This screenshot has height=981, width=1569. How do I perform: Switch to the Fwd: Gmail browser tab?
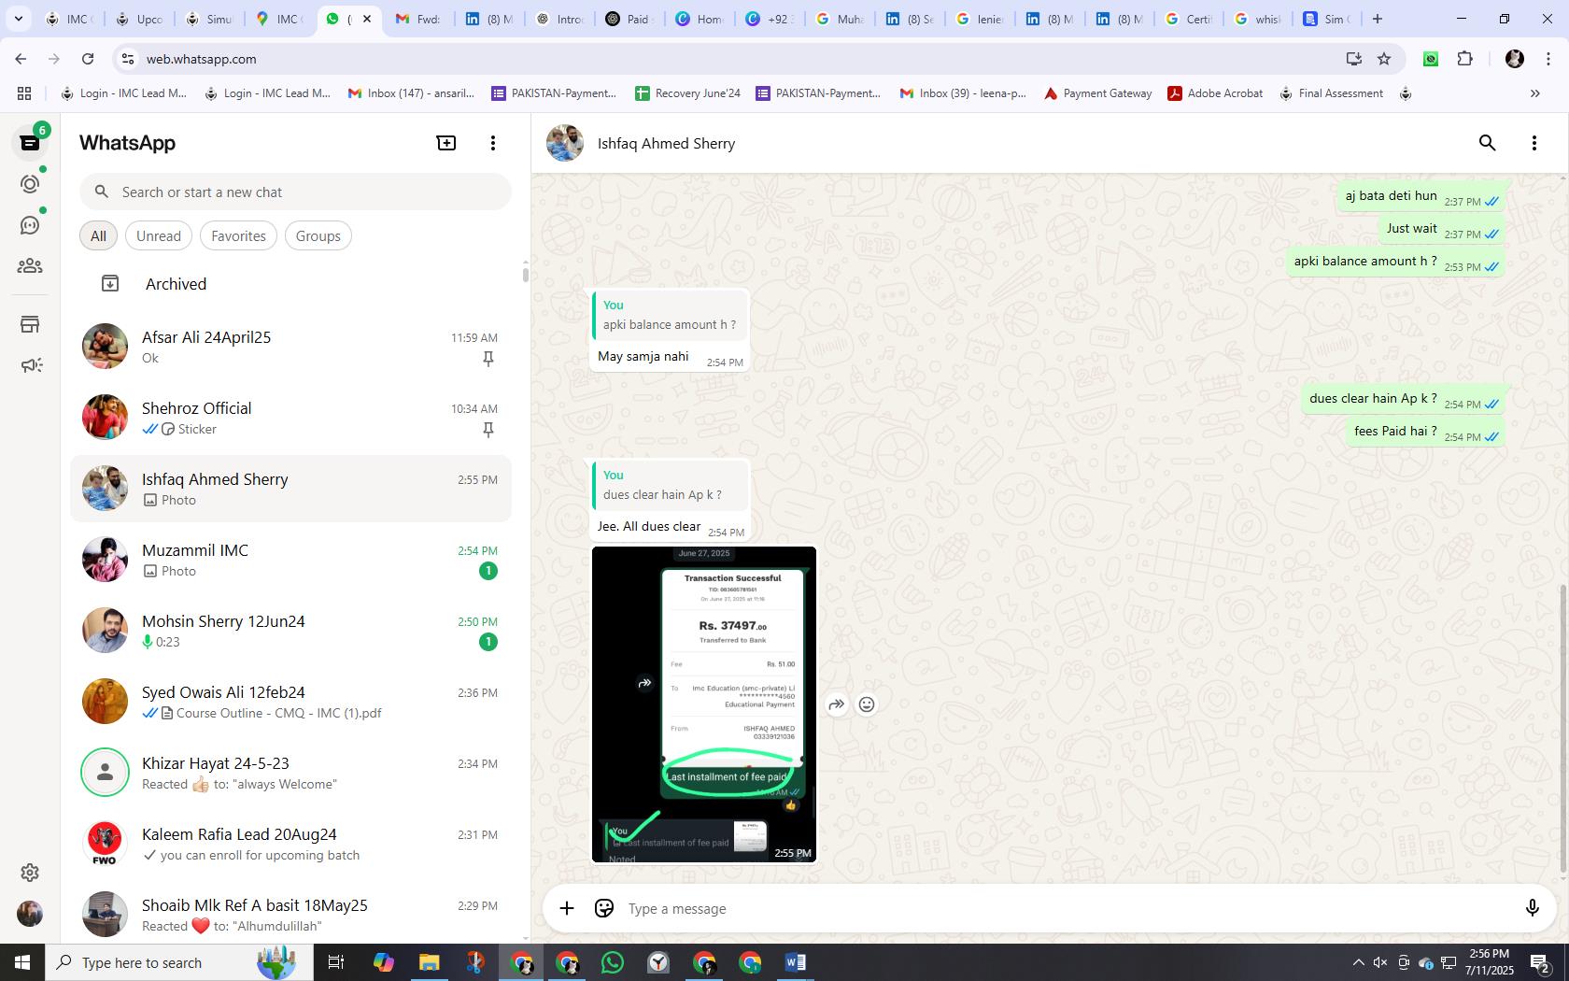coord(417,19)
